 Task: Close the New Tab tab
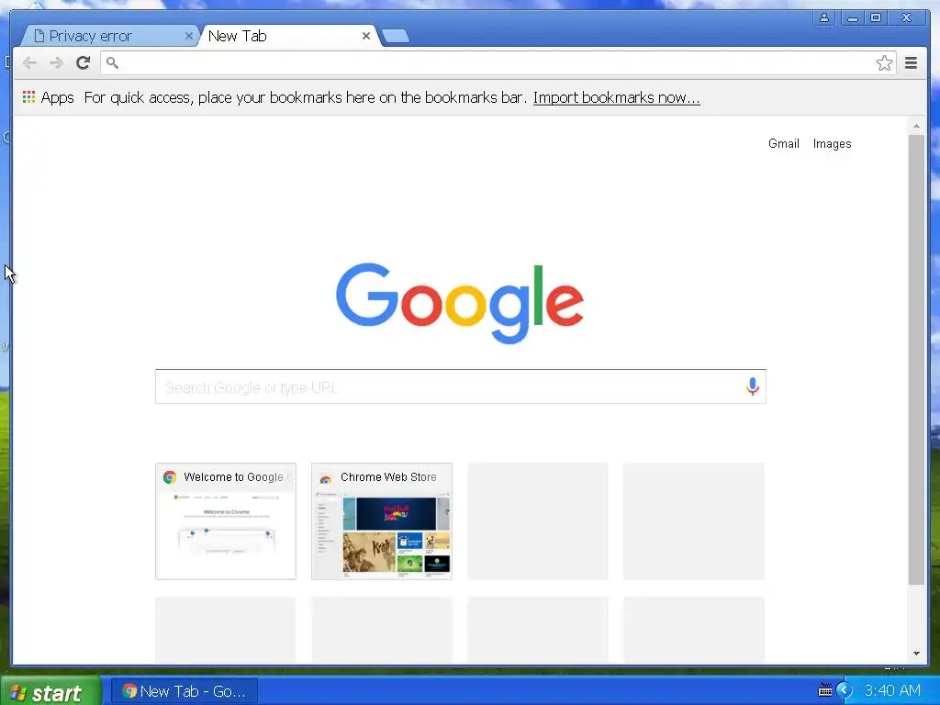point(365,36)
